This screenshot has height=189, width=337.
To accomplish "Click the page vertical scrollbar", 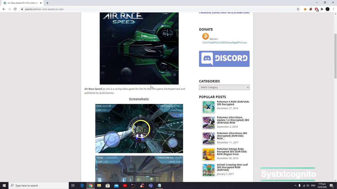I will [335, 56].
